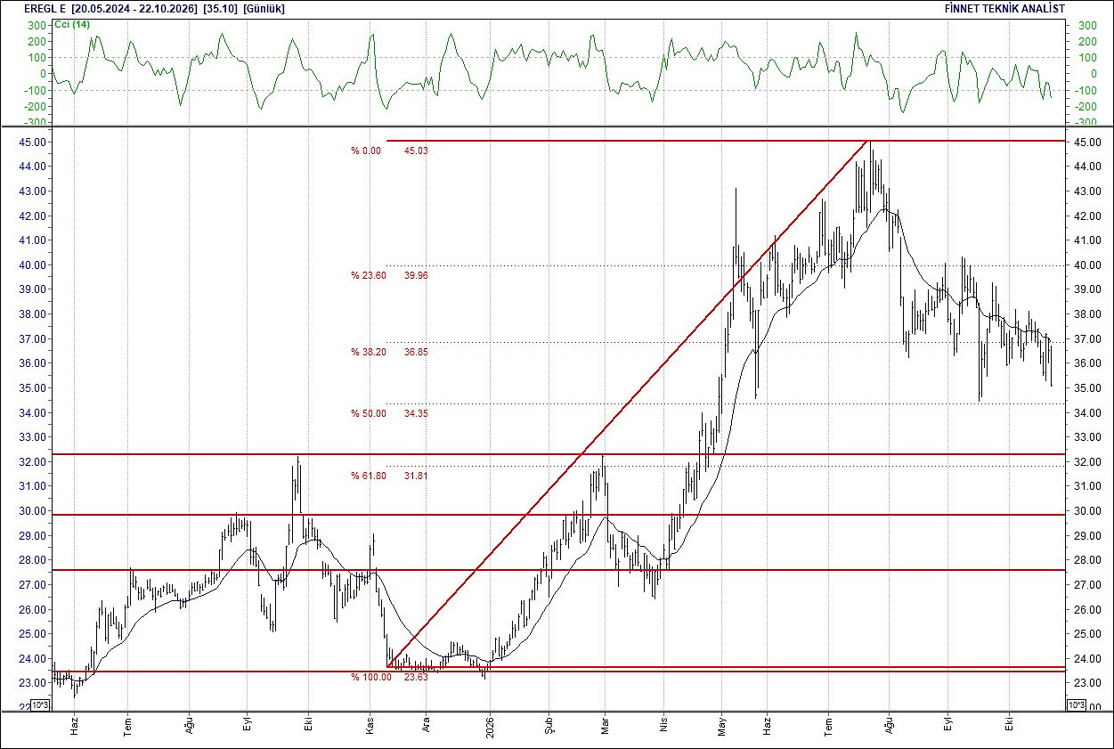The height and width of the screenshot is (749, 1114).
Task: Click the Kas month label on time axis
Action: coord(370,728)
